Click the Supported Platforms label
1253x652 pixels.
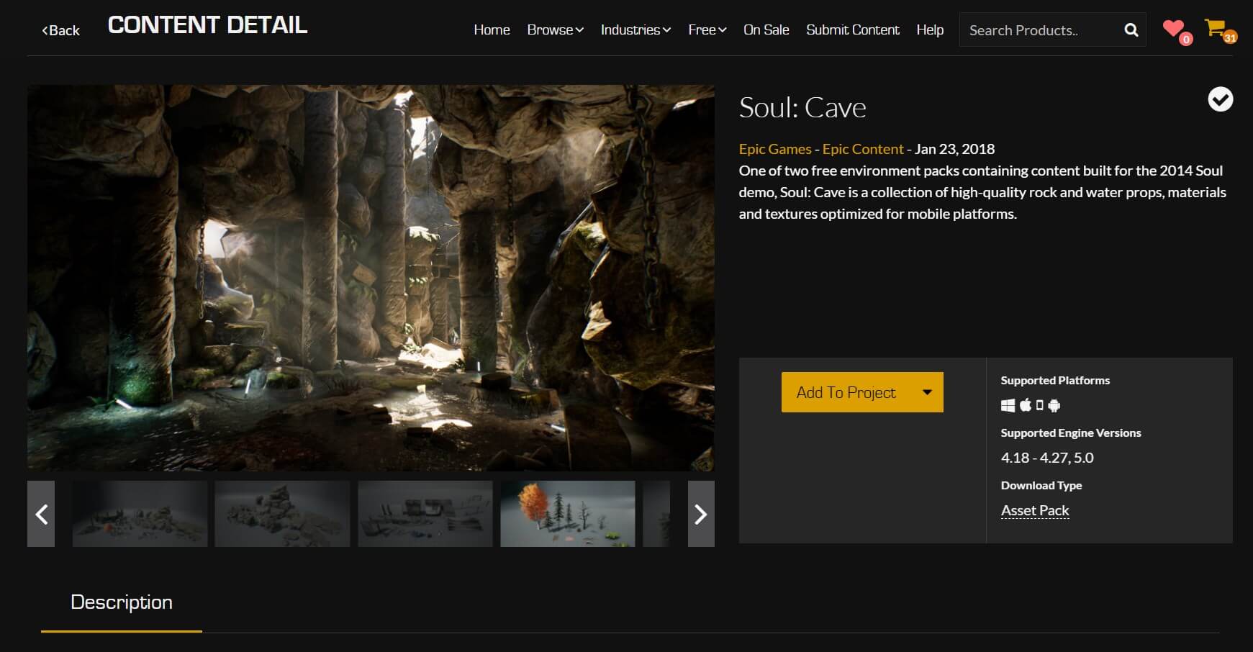[1055, 380]
